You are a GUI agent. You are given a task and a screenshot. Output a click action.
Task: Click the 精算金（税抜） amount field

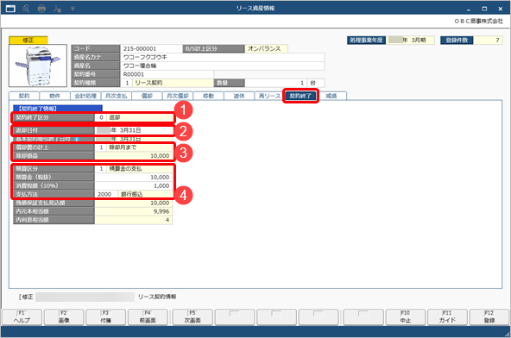pos(134,177)
